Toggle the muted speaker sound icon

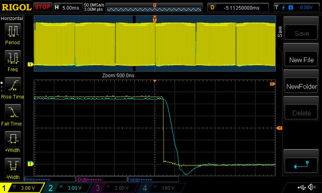[x=312, y=187]
